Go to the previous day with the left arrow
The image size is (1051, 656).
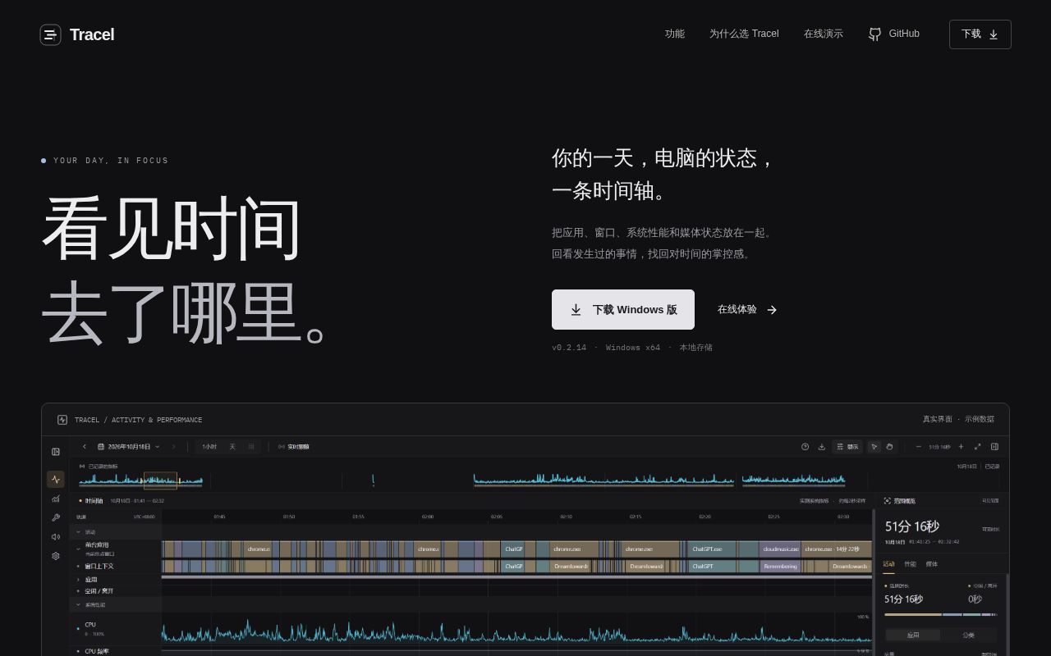click(x=84, y=447)
